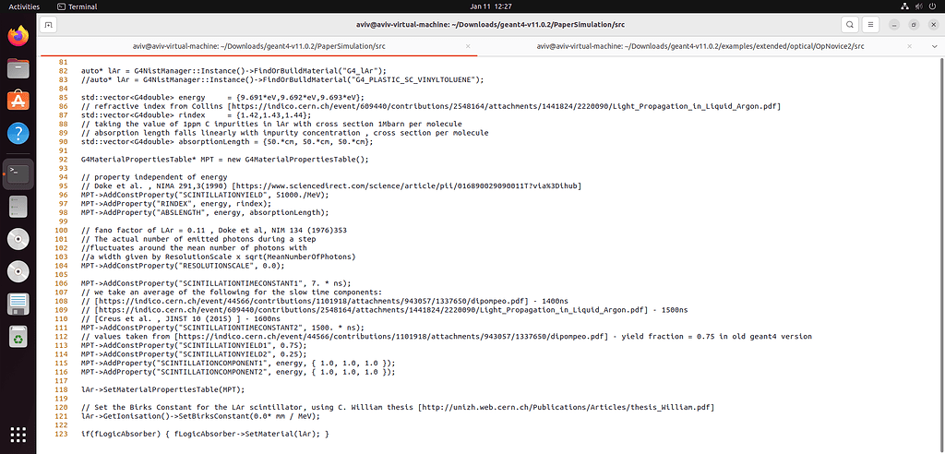Open the Terminal app menu in top bar
The width and height of the screenshot is (945, 454).
point(76,6)
